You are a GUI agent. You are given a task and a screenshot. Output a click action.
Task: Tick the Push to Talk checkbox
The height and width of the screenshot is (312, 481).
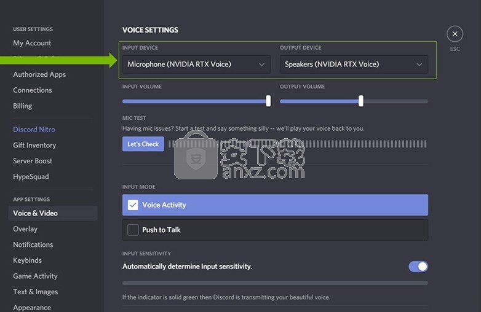point(133,230)
